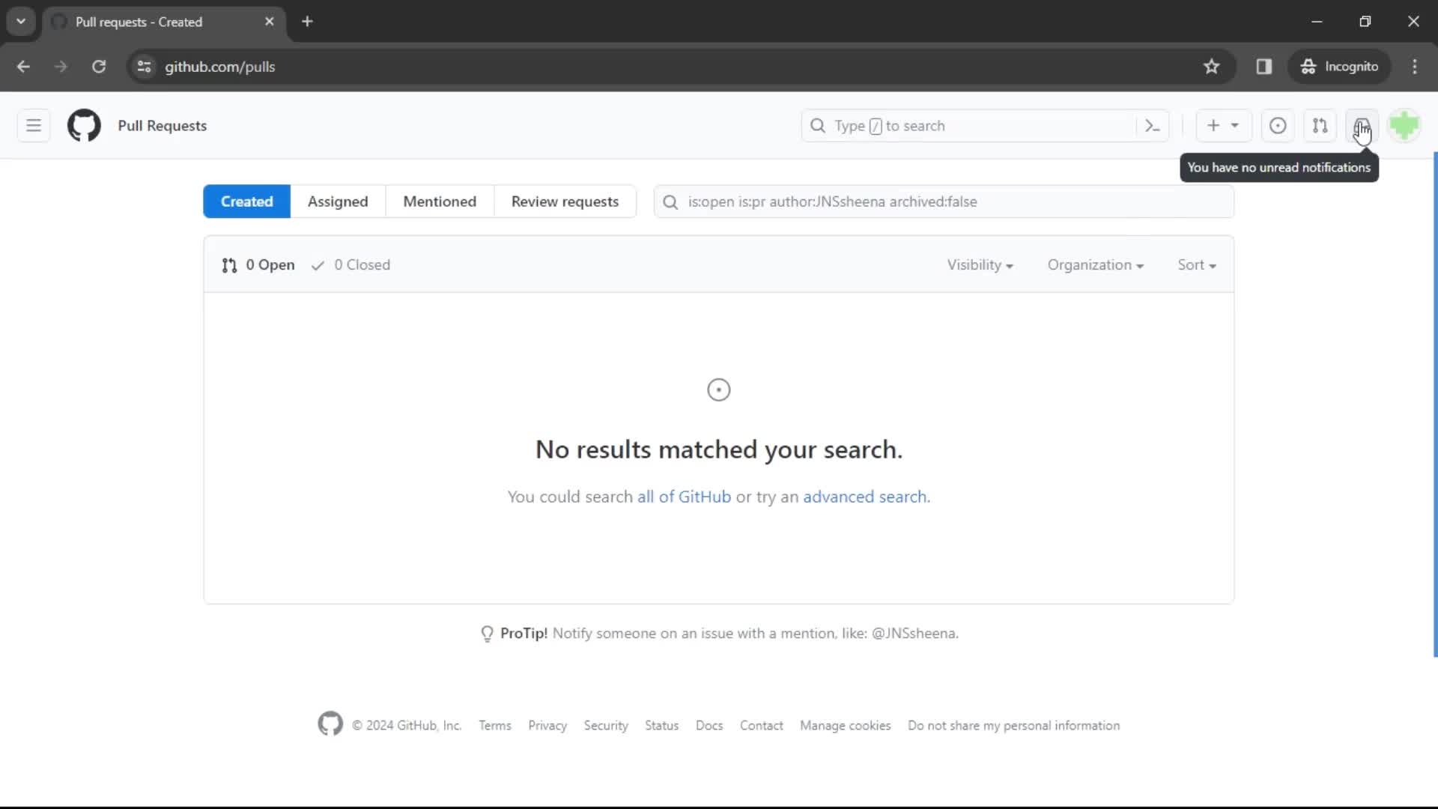Screen dimensions: 1438x809
Task: Switch to Assigned pull requests tab
Action: click(338, 201)
